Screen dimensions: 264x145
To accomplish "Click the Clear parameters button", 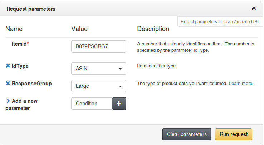I will coord(187,134).
